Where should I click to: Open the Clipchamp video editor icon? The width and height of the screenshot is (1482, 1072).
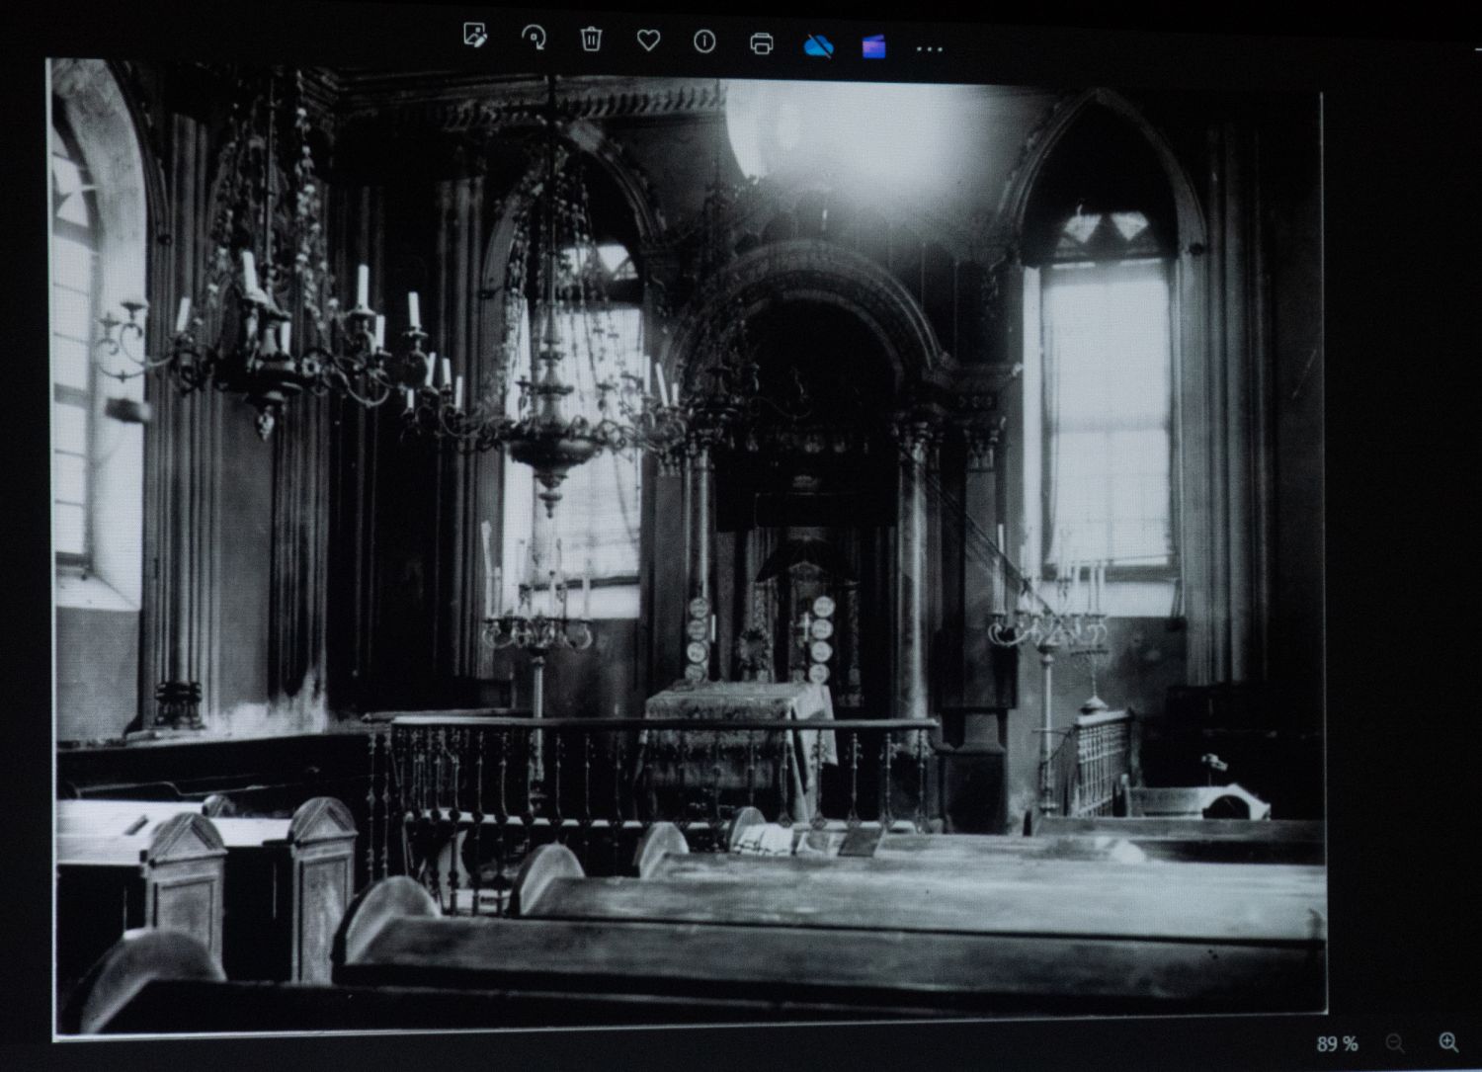[x=873, y=46]
